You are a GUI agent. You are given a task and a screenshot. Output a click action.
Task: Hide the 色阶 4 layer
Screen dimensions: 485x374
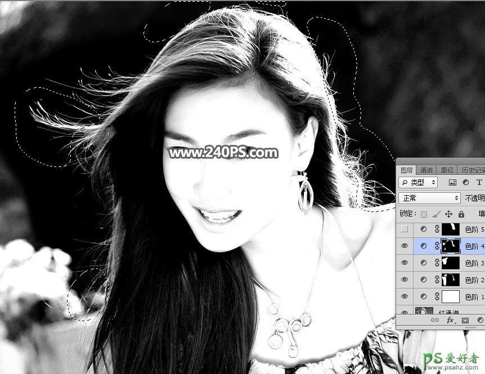[405, 246]
